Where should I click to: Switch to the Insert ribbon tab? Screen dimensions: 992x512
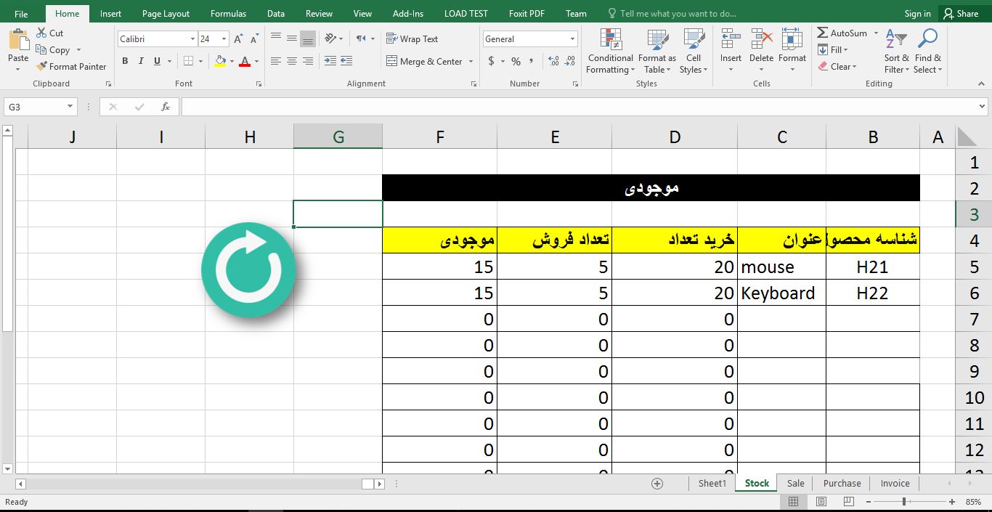(x=111, y=14)
